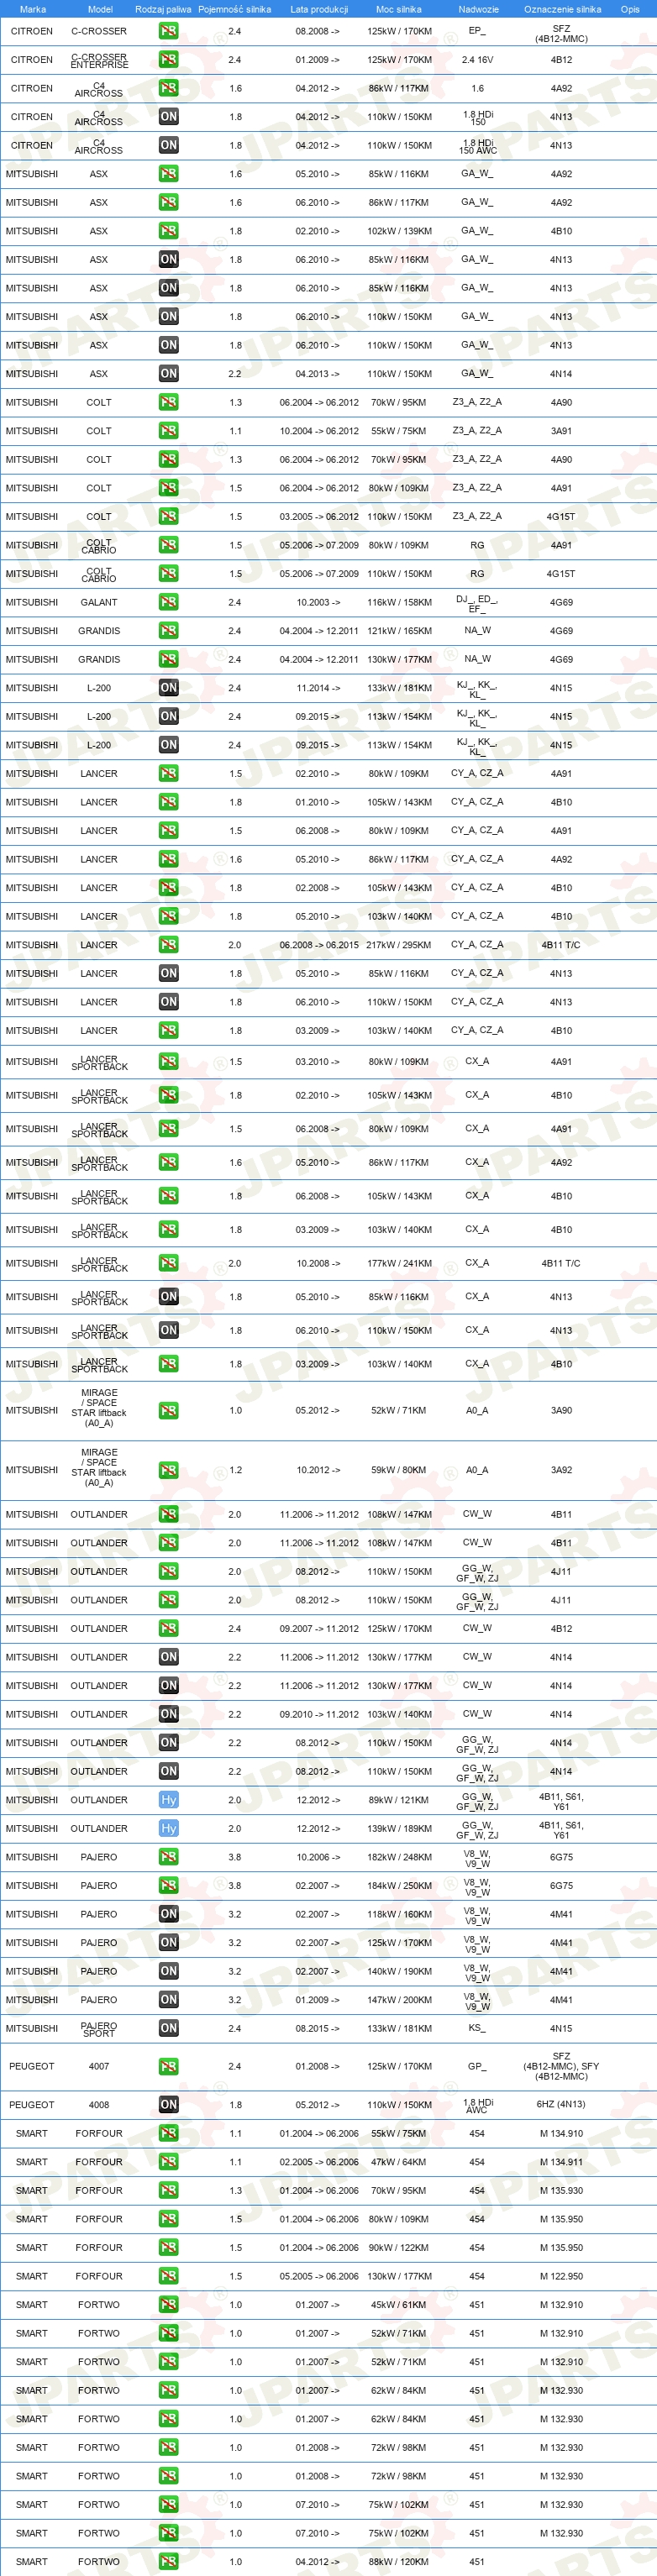The width and height of the screenshot is (657, 2576).
Task: Click petrol icon in C-CROSSER 08.2008 row
Action: coord(168,31)
